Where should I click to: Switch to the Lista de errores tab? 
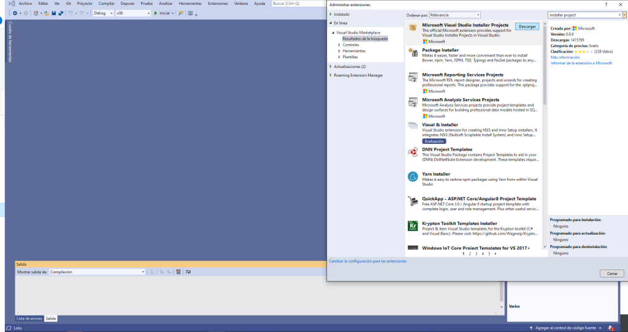click(x=29, y=319)
